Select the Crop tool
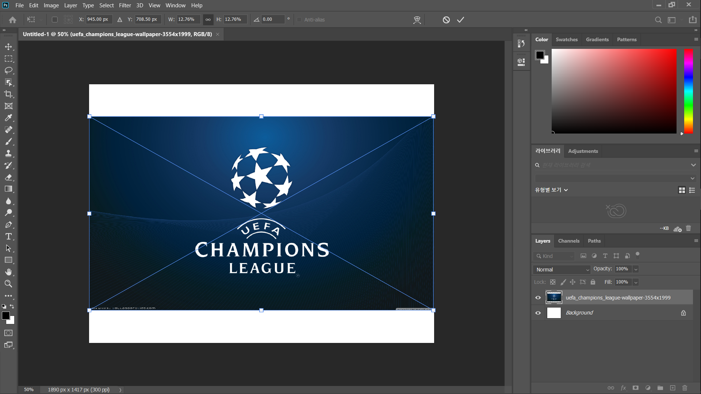Viewport: 701px width, 394px height. pos(8,94)
